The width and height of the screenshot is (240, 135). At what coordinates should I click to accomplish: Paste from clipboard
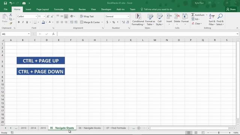tap(5, 18)
